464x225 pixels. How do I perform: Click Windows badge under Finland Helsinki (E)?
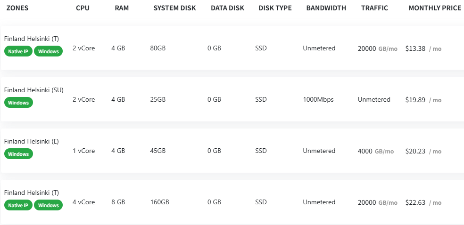click(18, 154)
